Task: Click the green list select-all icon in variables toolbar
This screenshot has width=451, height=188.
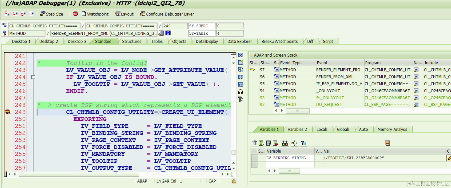Action: click(x=261, y=143)
